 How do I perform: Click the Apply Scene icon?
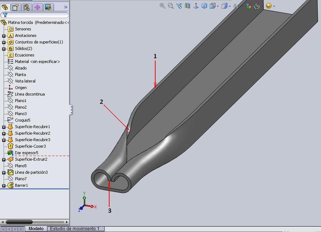(257, 6)
